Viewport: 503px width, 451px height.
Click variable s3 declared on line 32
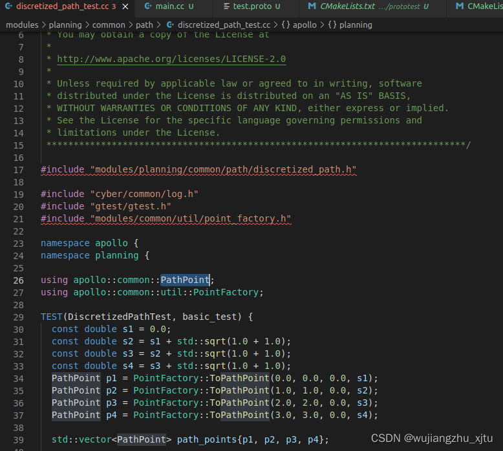coord(127,353)
